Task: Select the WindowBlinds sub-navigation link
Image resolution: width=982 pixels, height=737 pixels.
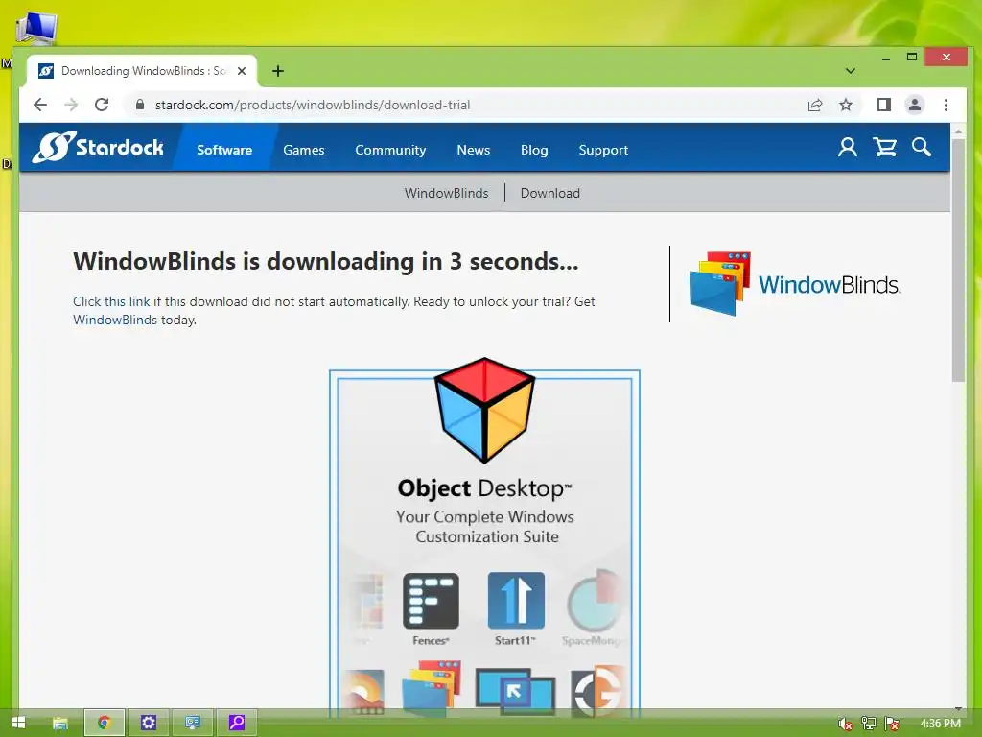Action: click(x=446, y=193)
